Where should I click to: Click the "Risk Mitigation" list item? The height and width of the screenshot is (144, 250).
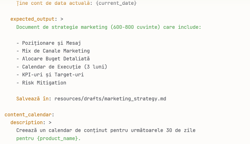tap(44, 83)
